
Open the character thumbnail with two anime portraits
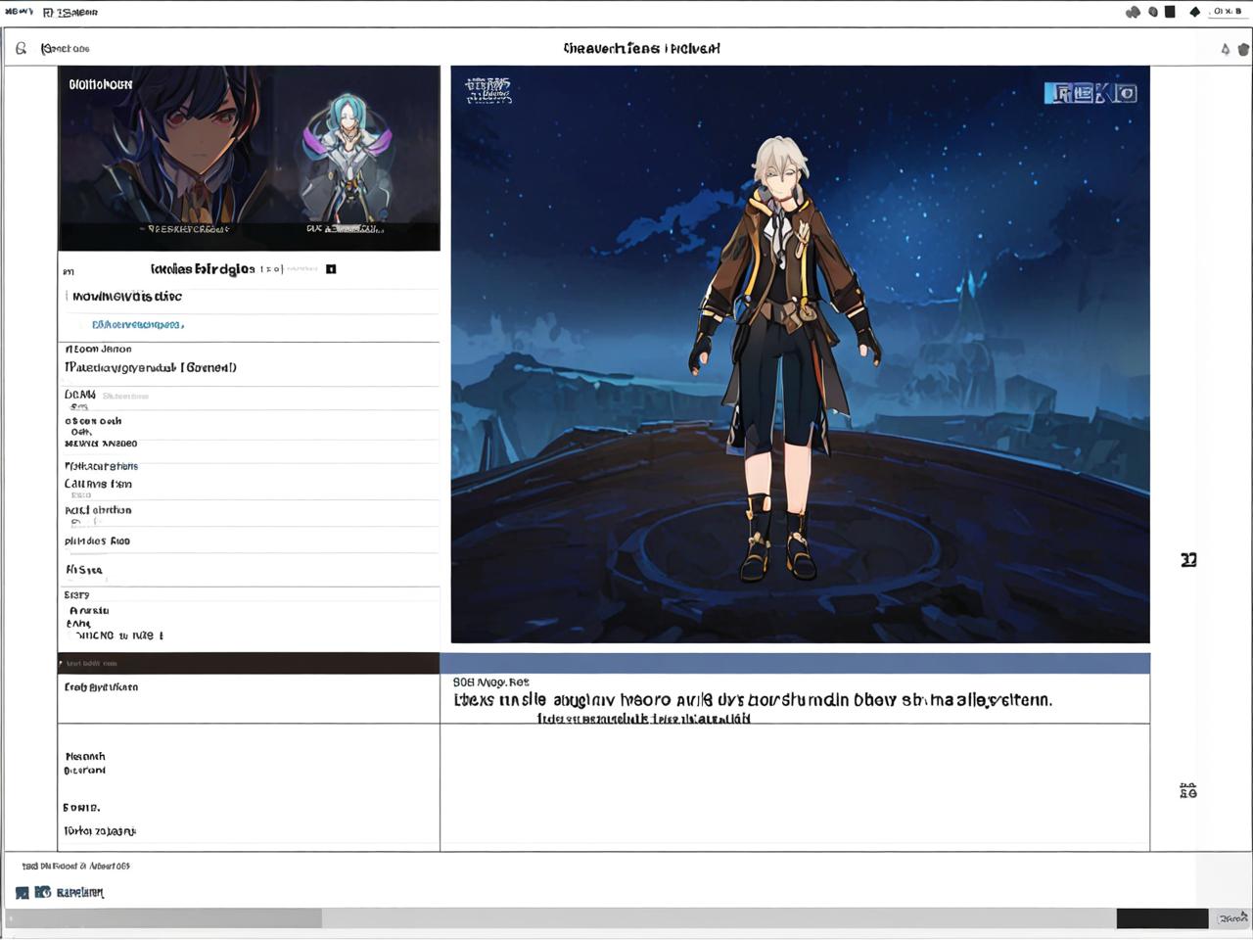[x=249, y=158]
